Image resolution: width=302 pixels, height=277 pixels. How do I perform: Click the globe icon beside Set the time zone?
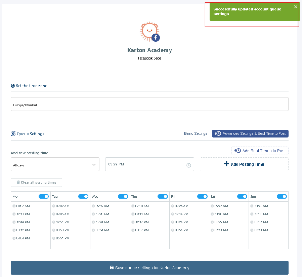tap(13, 86)
